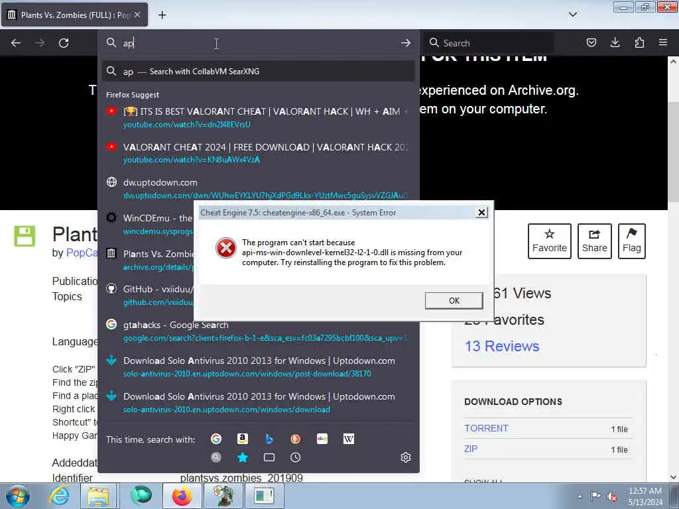Open the Firefox hamburger application menu

663,42
